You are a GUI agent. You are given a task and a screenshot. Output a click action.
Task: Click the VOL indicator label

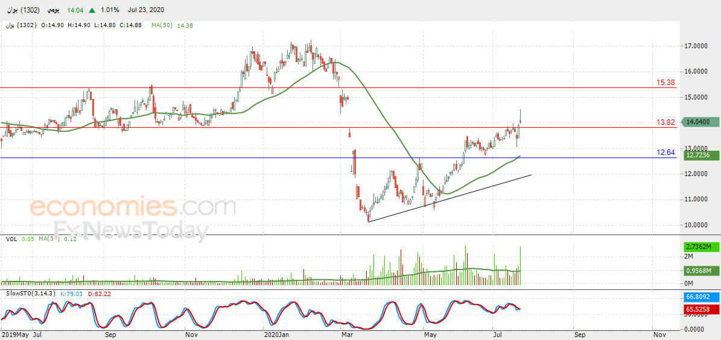pyautogui.click(x=11, y=239)
